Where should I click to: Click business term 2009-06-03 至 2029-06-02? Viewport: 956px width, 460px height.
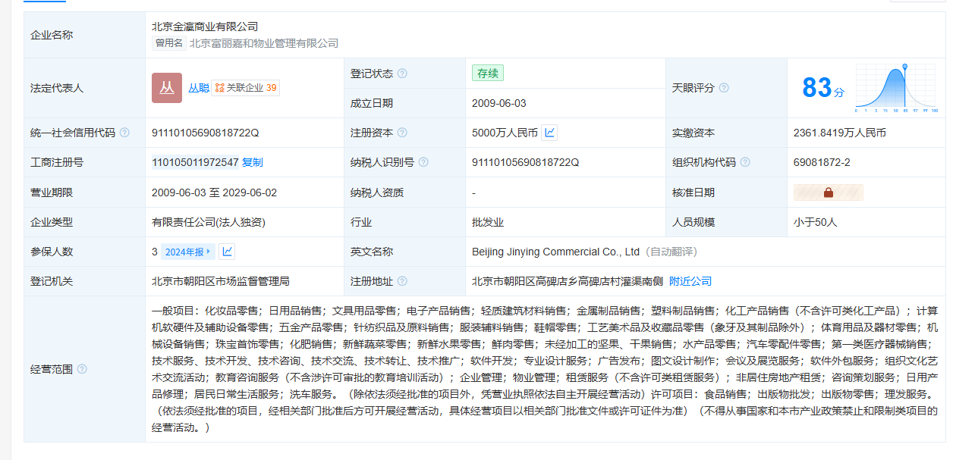point(215,192)
